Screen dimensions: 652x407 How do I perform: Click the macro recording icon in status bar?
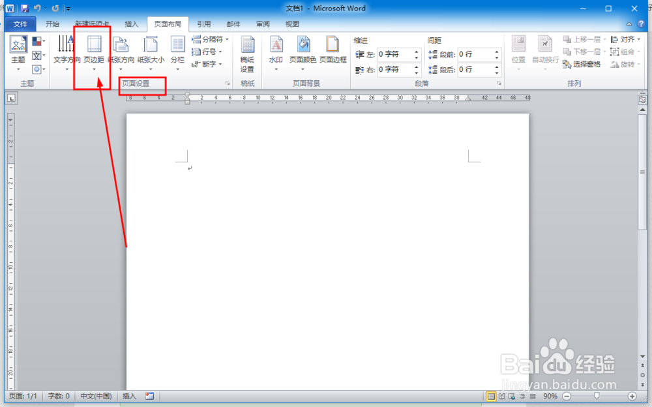click(x=150, y=396)
